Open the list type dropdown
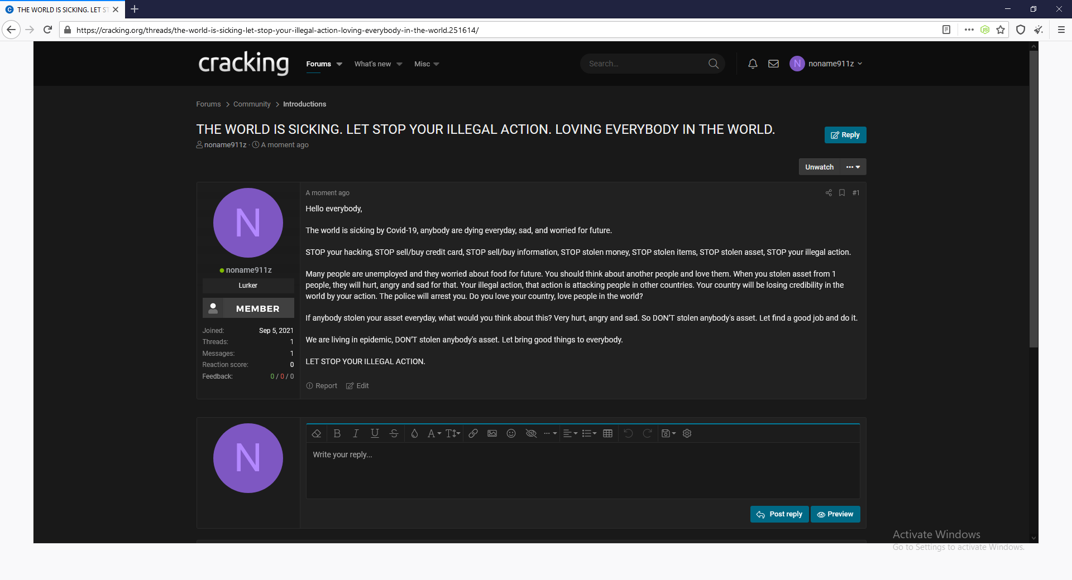The width and height of the screenshot is (1072, 580). pyautogui.click(x=589, y=433)
